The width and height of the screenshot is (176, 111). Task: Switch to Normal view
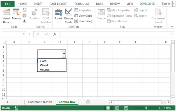pos(108,108)
